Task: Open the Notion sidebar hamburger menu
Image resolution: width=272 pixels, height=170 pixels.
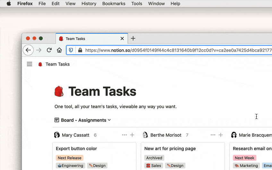Action: coord(30,64)
